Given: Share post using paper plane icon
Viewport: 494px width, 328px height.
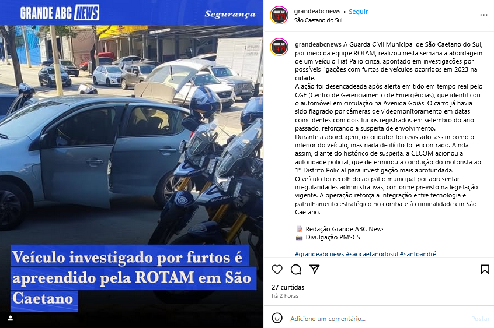Looking at the screenshot, I should coord(314,269).
